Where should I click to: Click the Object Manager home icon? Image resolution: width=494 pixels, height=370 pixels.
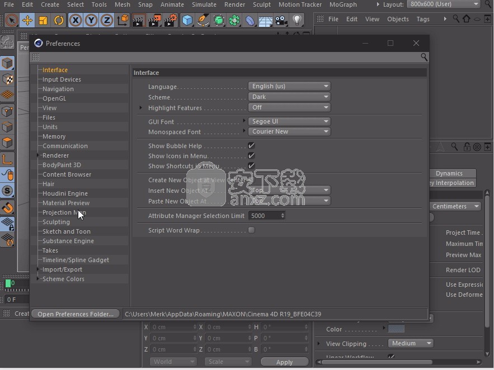point(466,19)
